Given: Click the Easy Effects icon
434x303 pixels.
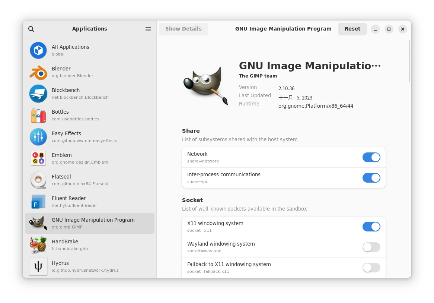Looking at the screenshot, I should pos(38,137).
